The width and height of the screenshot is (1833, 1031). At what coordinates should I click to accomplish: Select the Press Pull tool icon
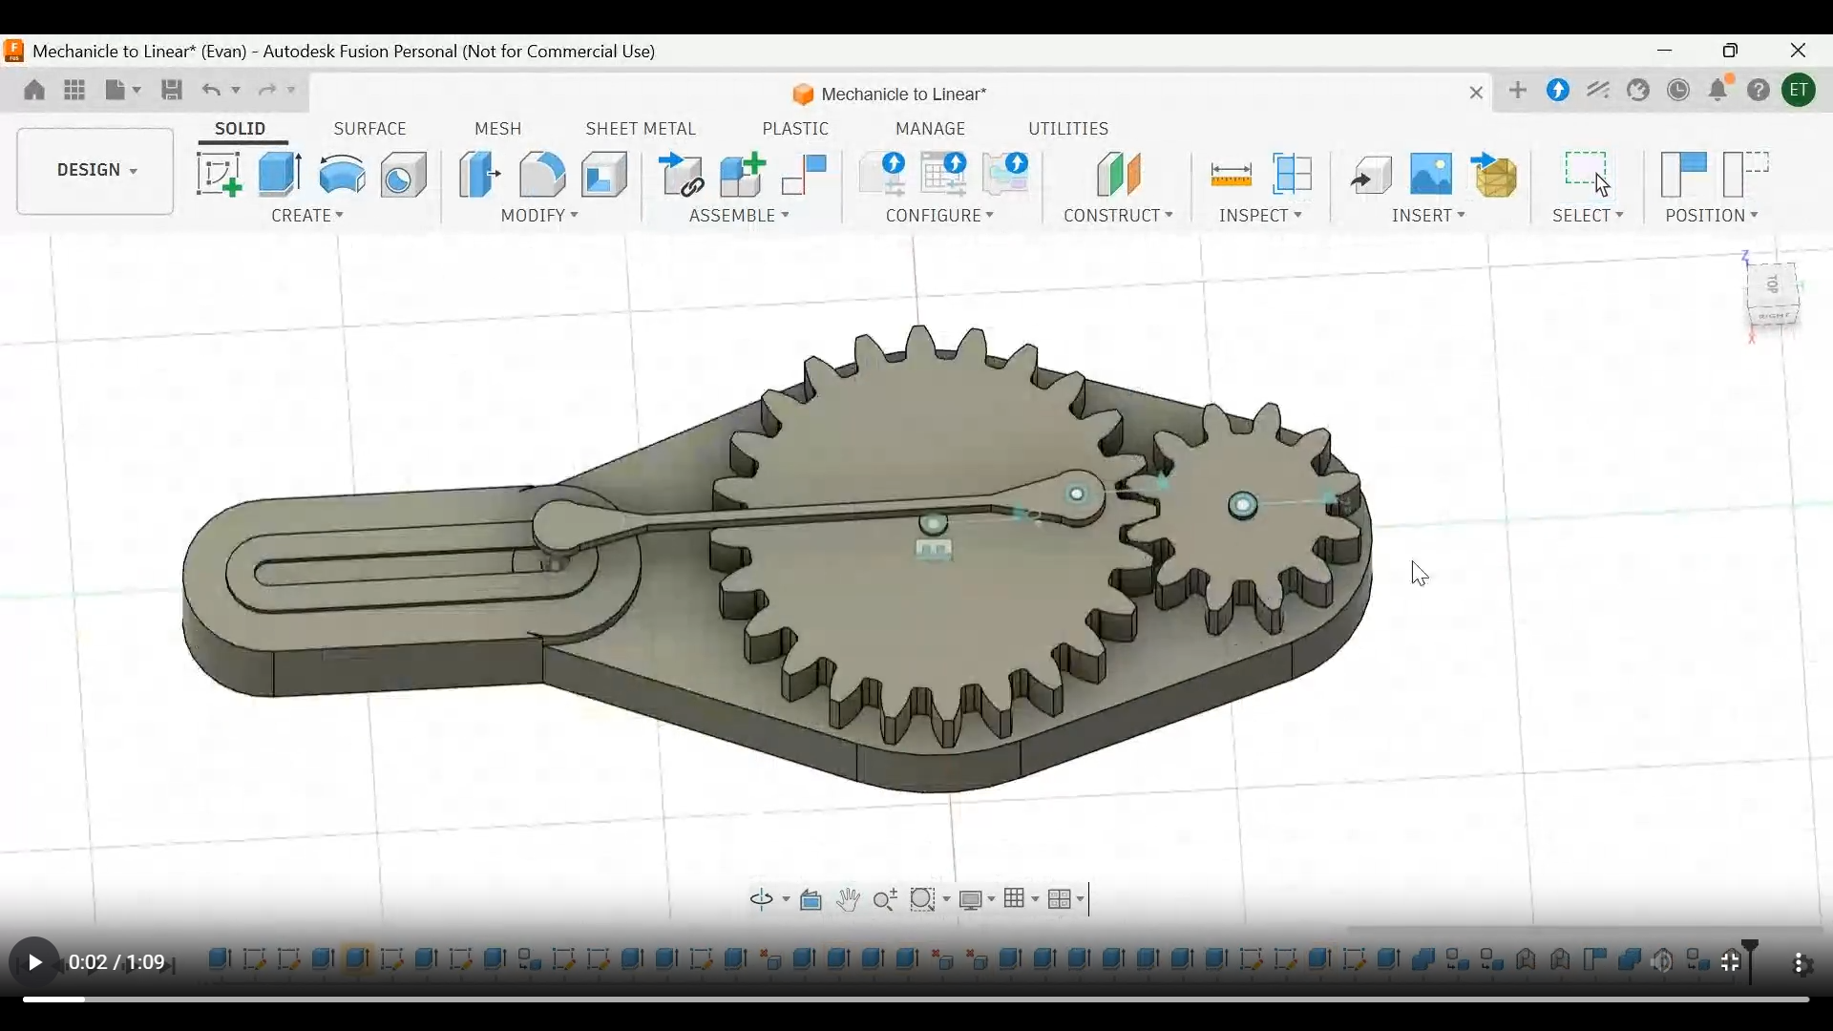coord(480,175)
